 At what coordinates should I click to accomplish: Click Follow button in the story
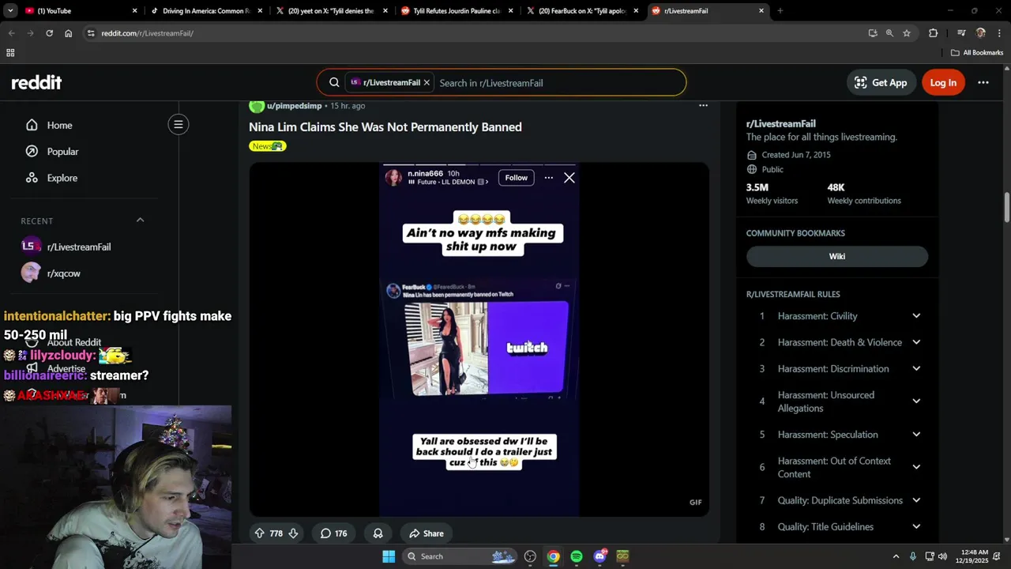pos(517,178)
